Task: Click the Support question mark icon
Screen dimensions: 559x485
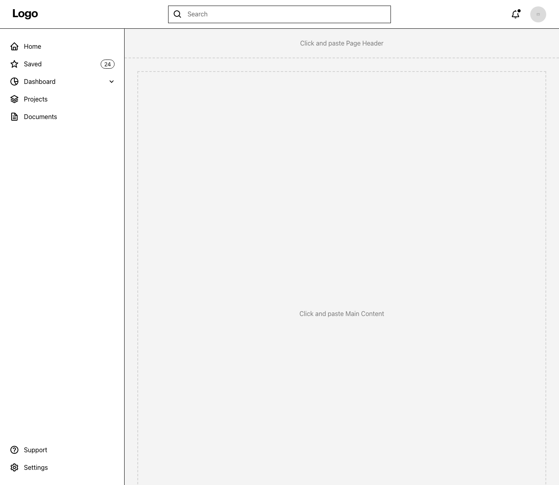Action: coord(14,450)
